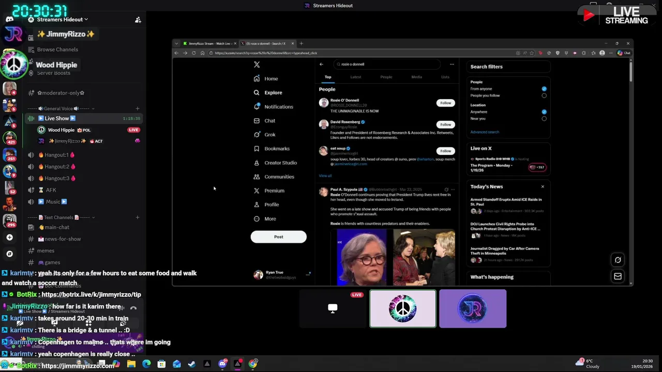
Task: Switch to the Latest search tab
Action: point(356,77)
